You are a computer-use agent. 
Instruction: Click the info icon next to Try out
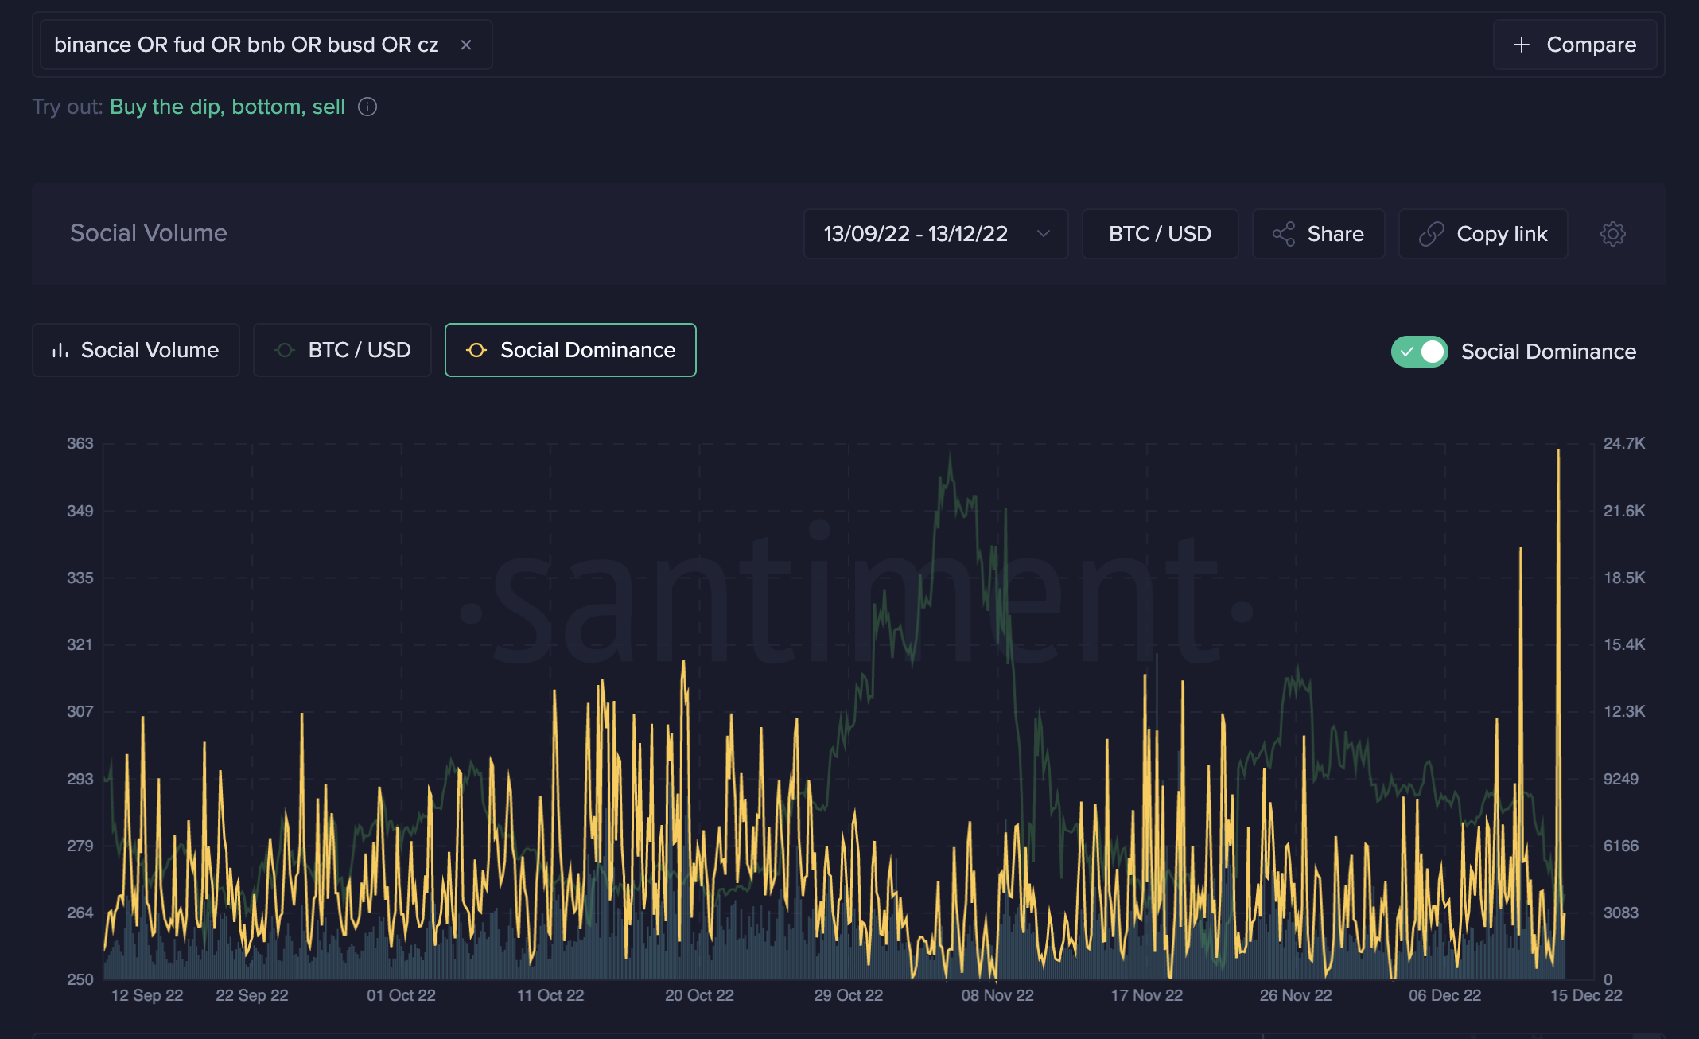367,107
